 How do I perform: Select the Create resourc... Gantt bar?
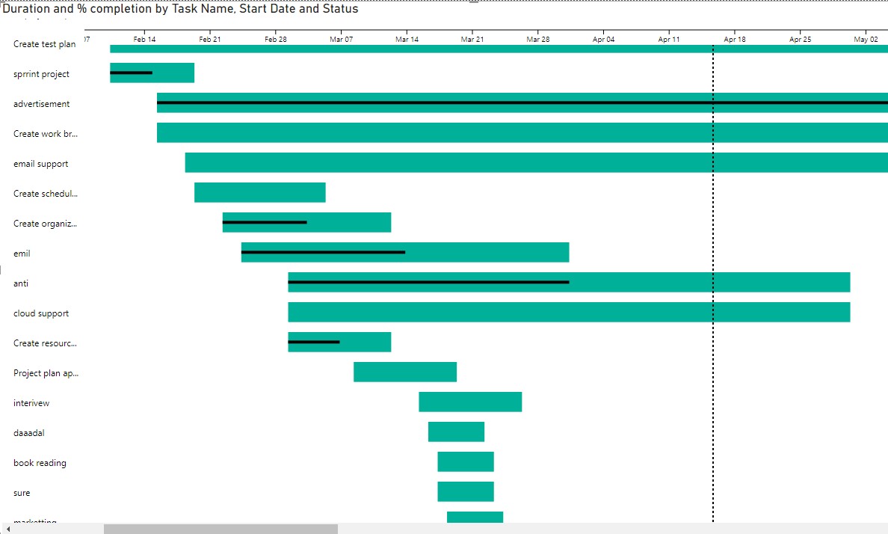click(x=340, y=342)
